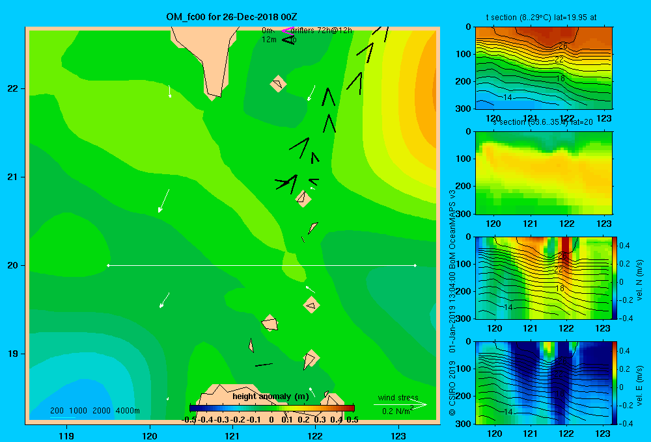Click the '200 1000 2000 4000m' bathymetry legend

coord(94,411)
